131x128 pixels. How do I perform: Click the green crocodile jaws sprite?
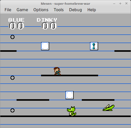click(x=109, y=108)
